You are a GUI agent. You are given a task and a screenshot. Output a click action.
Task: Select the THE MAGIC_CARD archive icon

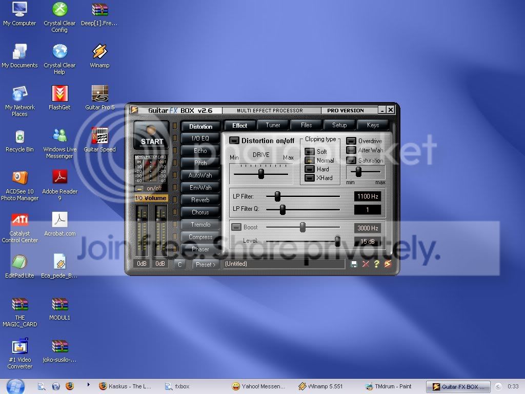pyautogui.click(x=19, y=311)
